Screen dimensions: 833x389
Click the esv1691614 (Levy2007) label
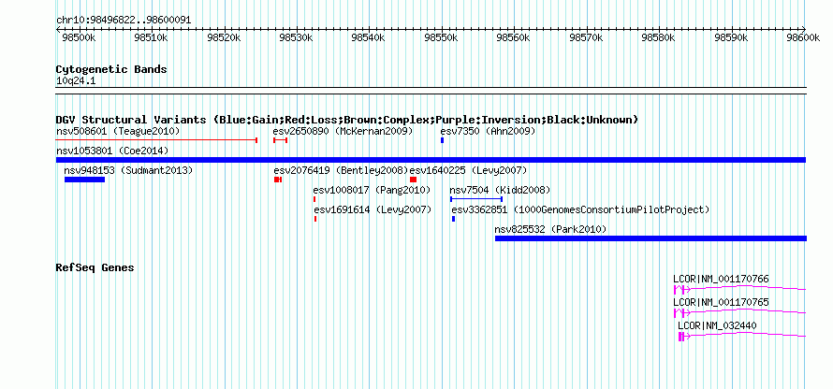point(372,209)
